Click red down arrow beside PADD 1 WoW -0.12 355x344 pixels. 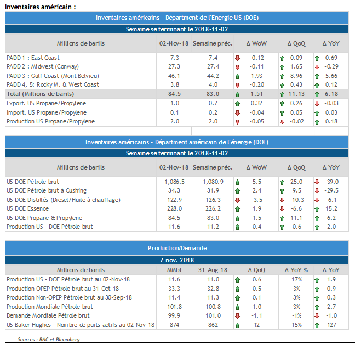pyautogui.click(x=237, y=58)
